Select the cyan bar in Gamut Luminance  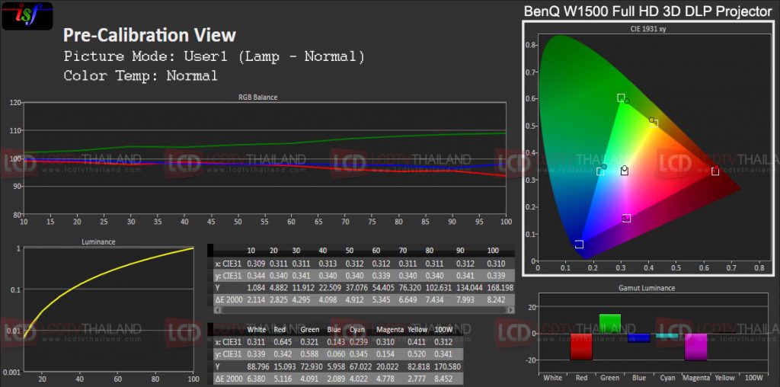point(667,336)
